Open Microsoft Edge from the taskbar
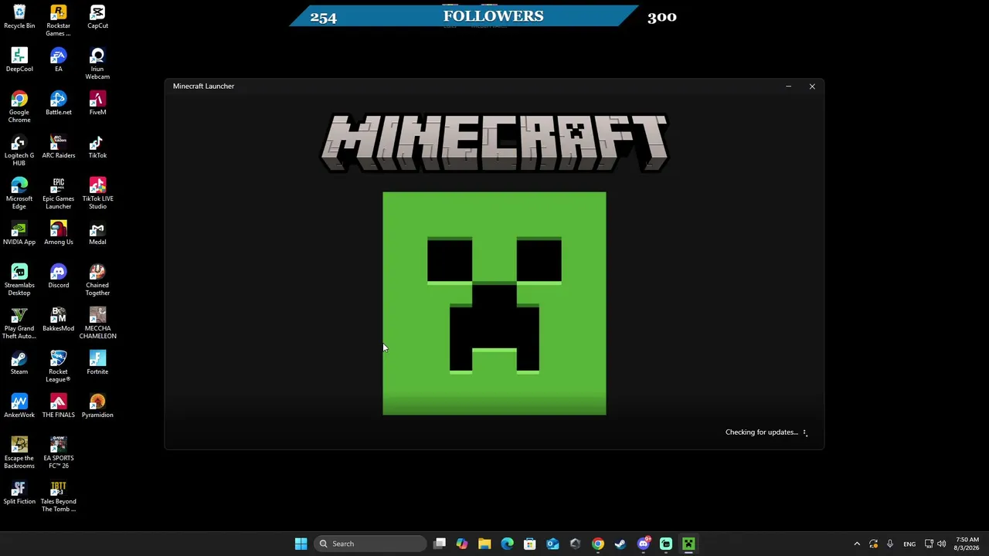Screen dimensions: 989x556 pyautogui.click(x=507, y=544)
